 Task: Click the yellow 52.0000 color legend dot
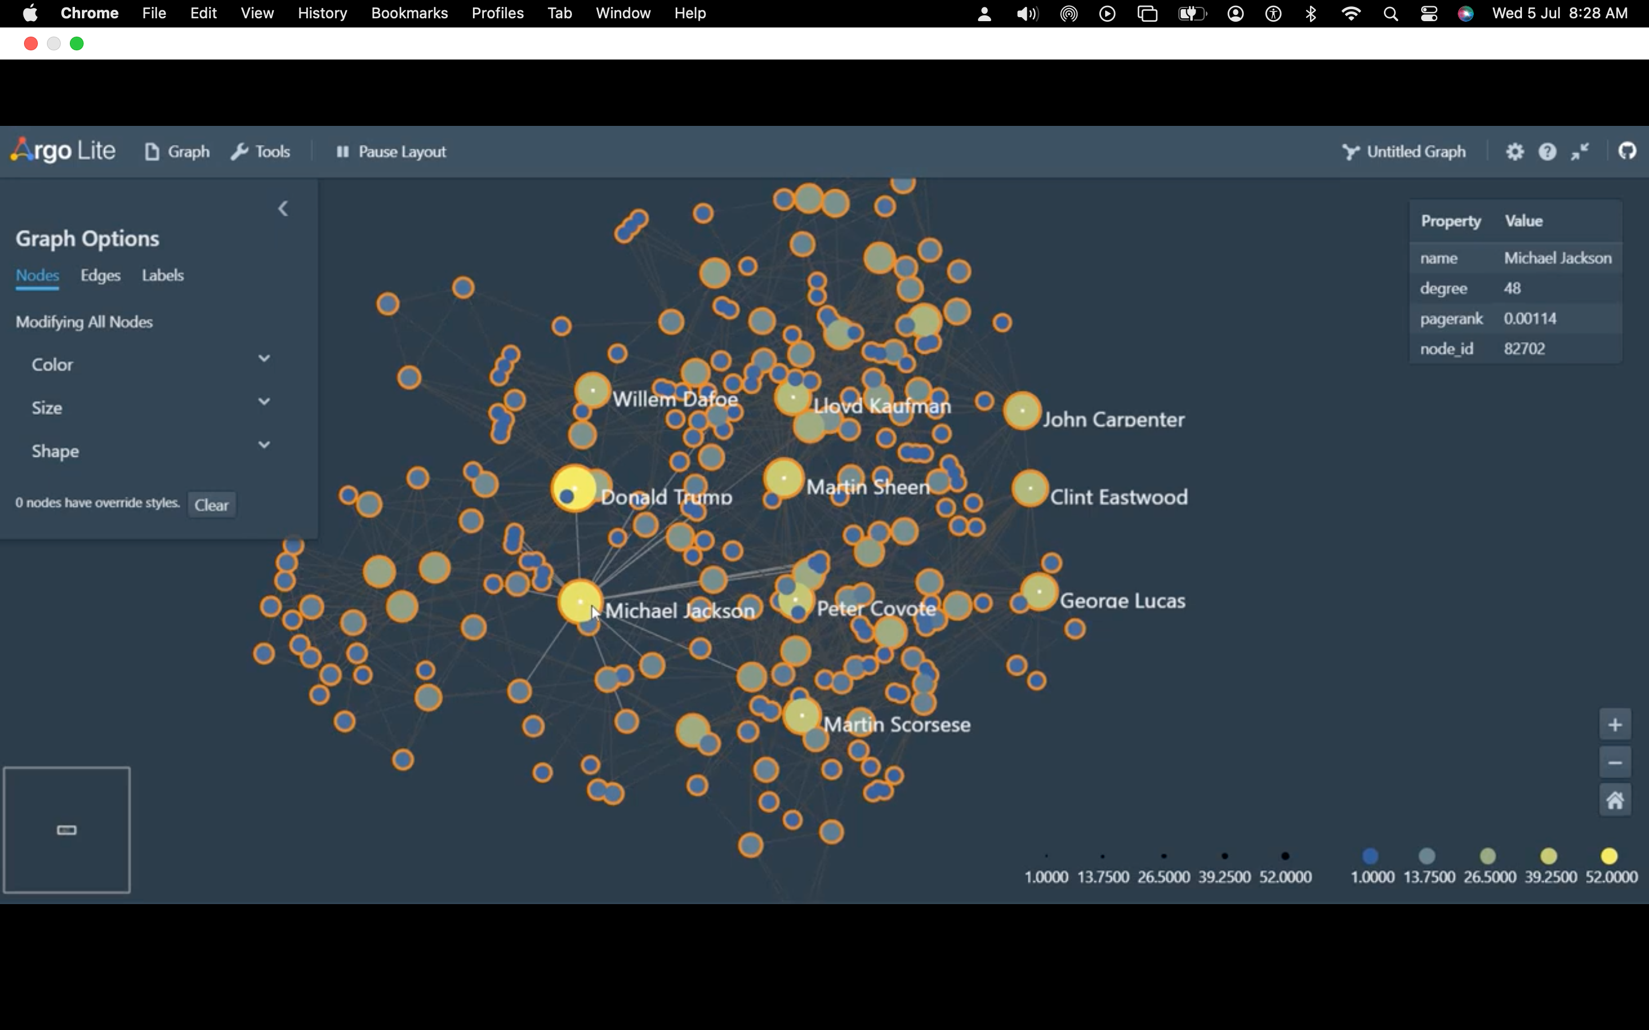pos(1609,855)
